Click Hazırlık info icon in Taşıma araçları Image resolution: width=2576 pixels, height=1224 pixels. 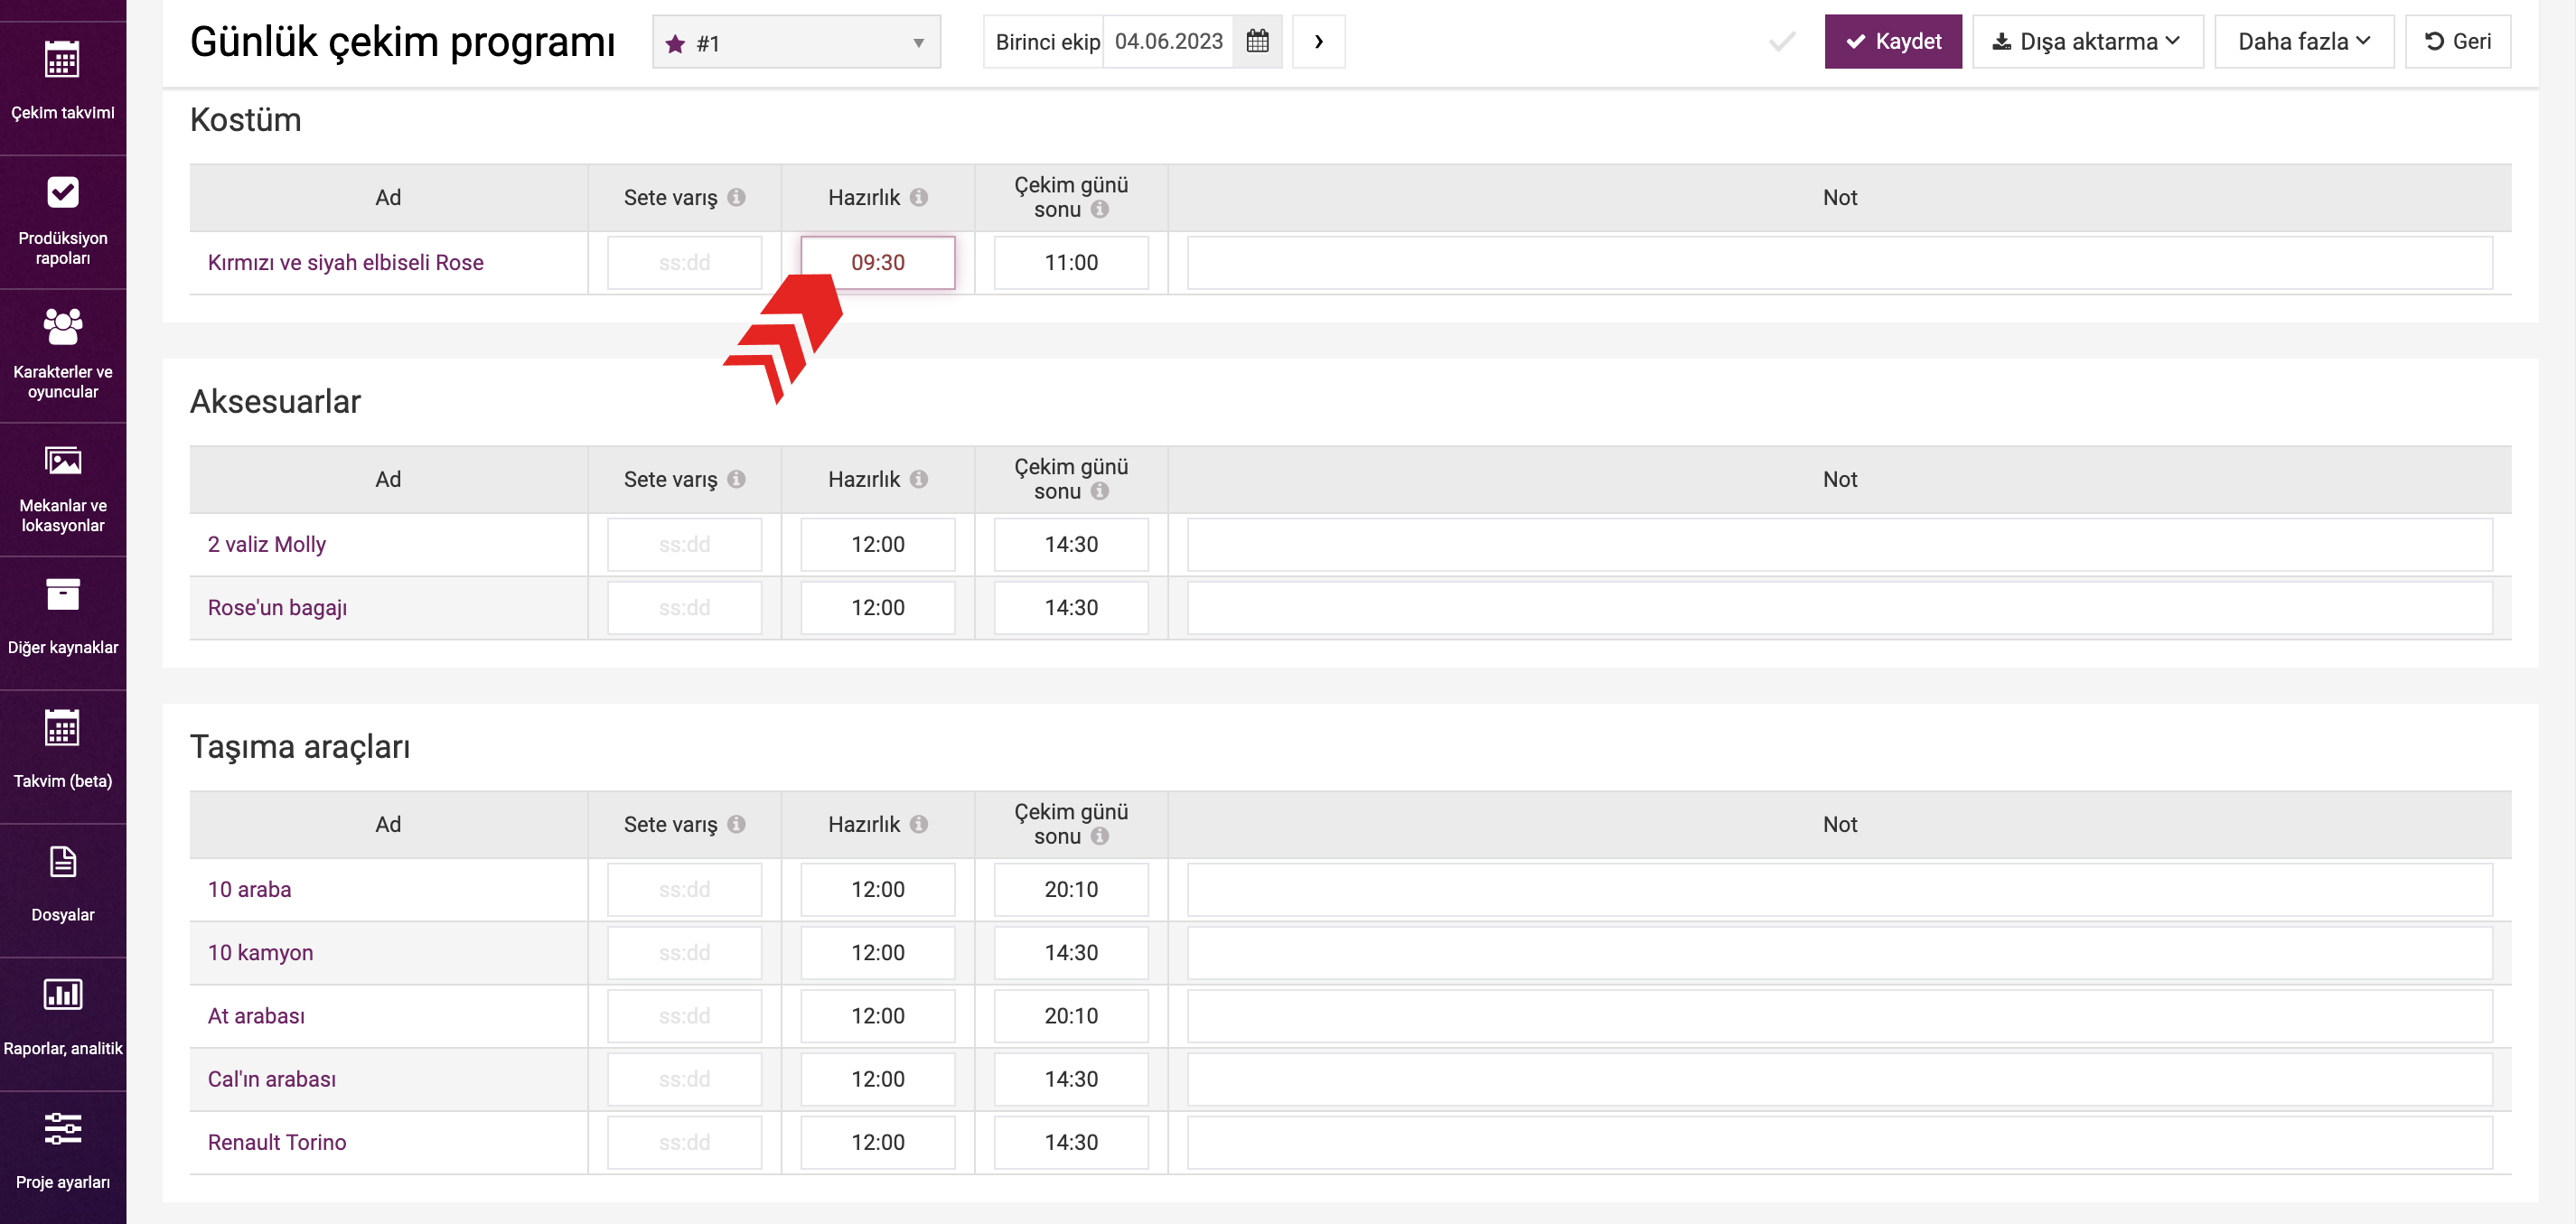(918, 824)
